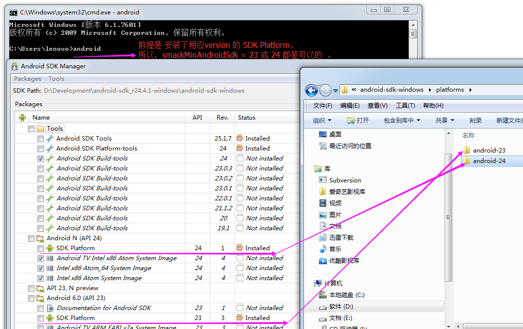523x329 pixels.
Task: Open the 优酷影视库 library icon
Action: point(322,260)
